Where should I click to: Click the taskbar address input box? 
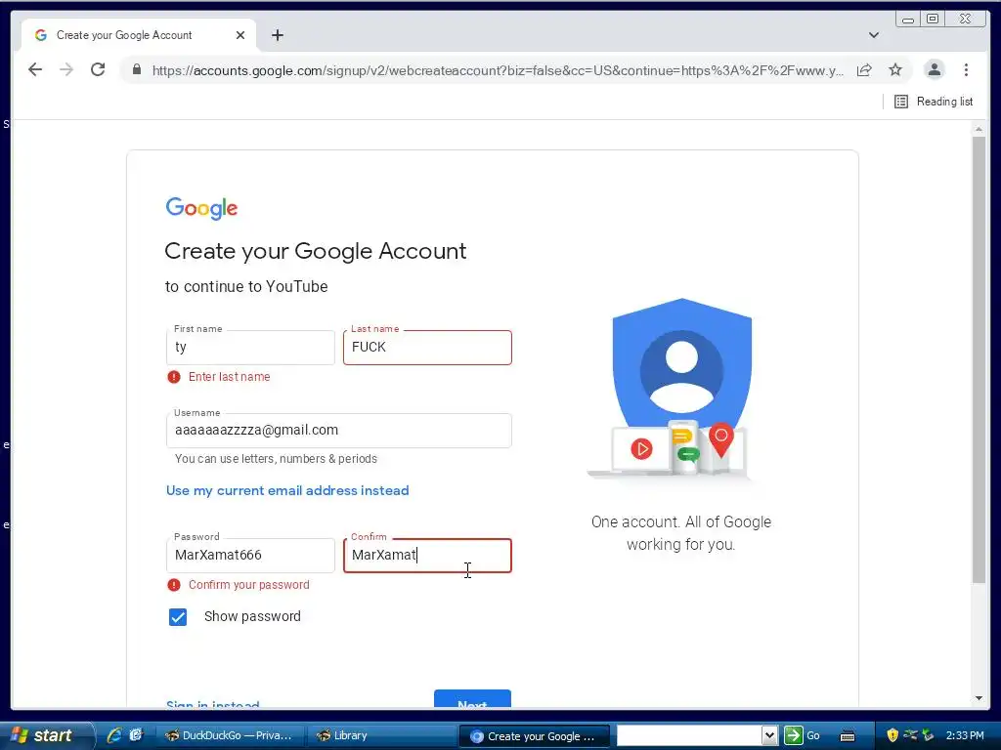pyautogui.click(x=689, y=735)
